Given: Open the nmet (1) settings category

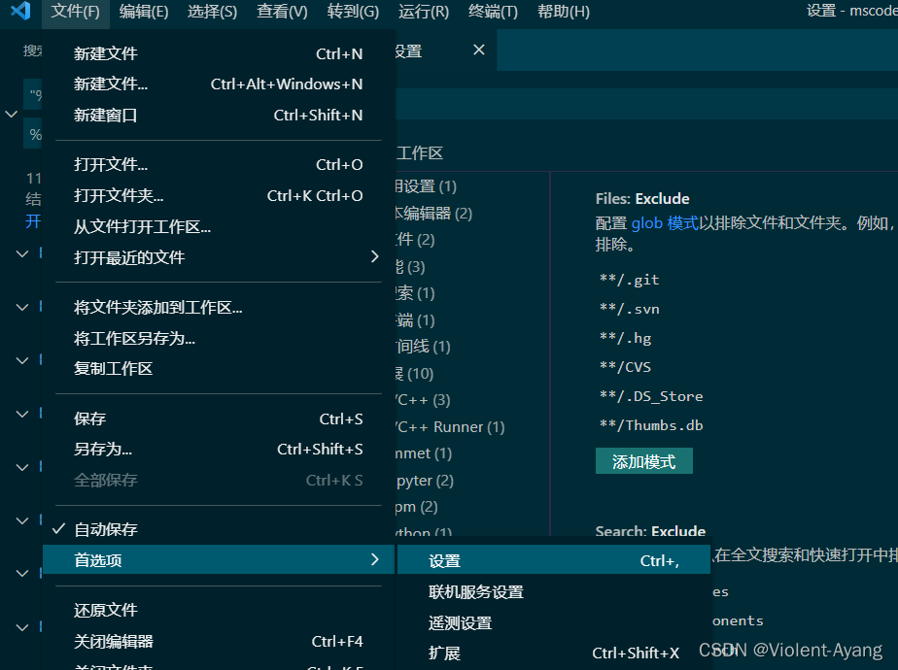Looking at the screenshot, I should [424, 453].
